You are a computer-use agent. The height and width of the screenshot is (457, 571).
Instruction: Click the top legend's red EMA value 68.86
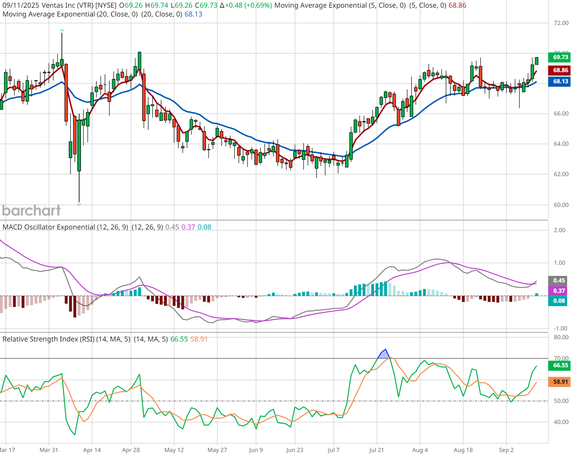[x=457, y=5]
